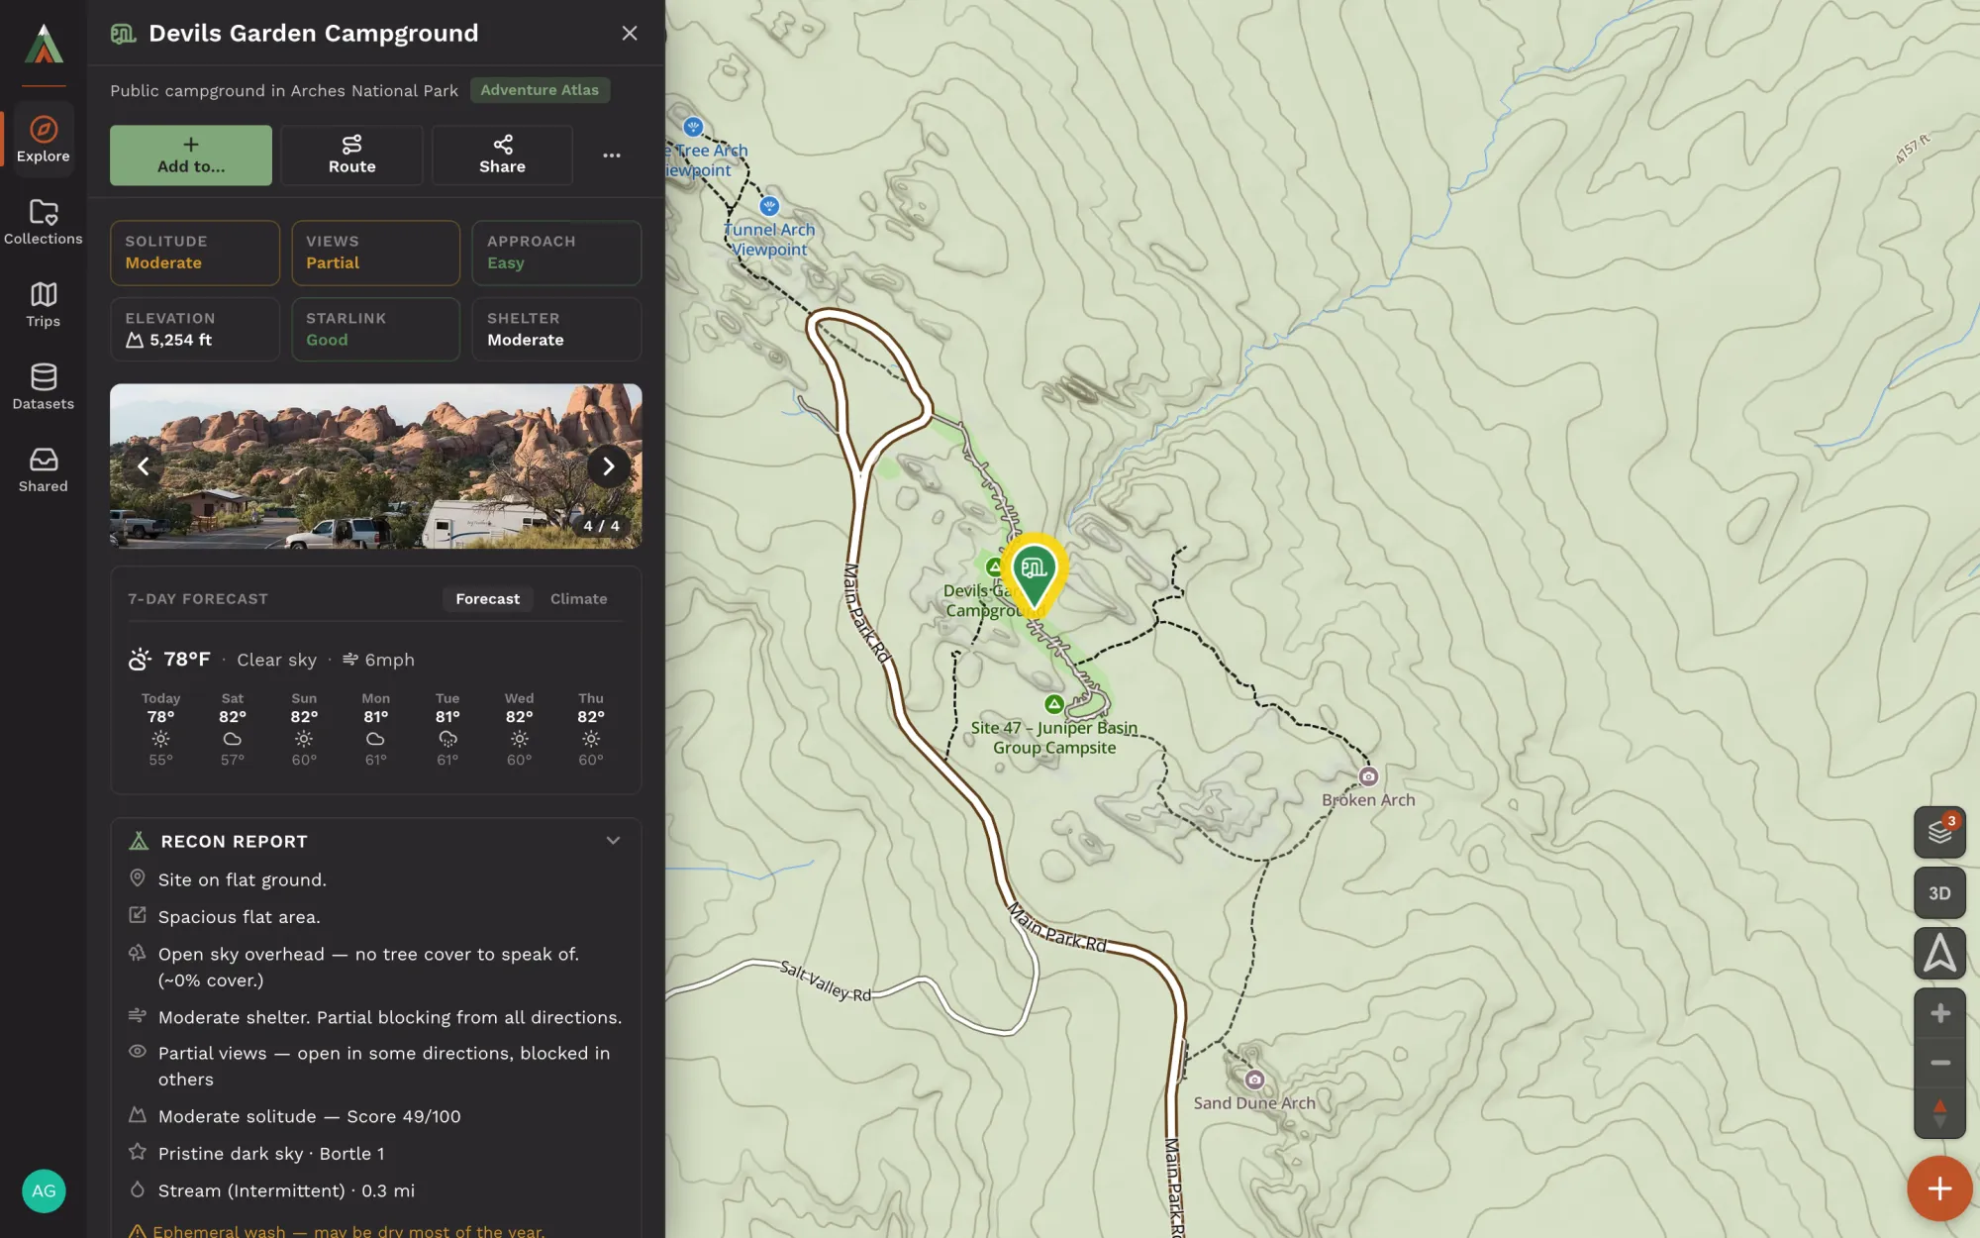Select Sand Dune Arch marker
This screenshot has height=1238, width=1980.
point(1254,1080)
